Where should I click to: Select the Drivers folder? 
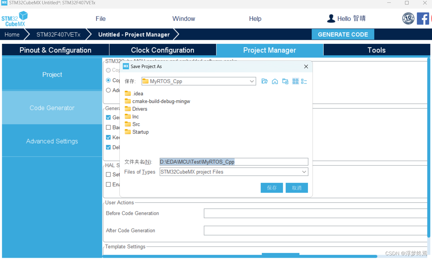pyautogui.click(x=136, y=109)
